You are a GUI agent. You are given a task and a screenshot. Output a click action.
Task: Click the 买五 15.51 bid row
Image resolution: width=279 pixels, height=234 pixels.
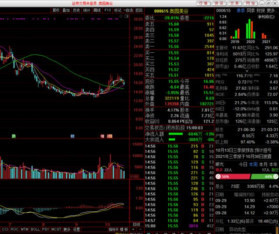coord(179,75)
